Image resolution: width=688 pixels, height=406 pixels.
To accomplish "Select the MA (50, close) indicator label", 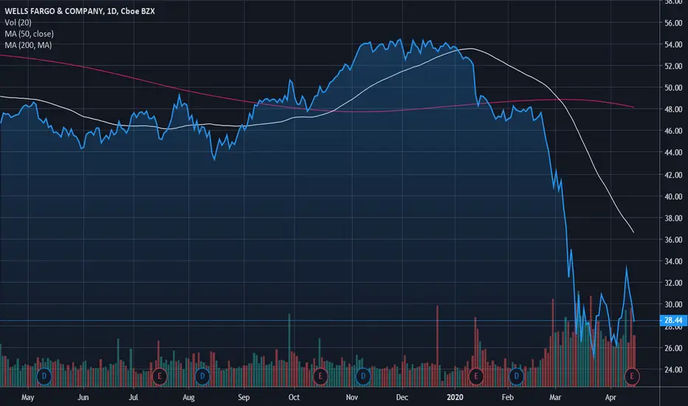I will (x=30, y=34).
